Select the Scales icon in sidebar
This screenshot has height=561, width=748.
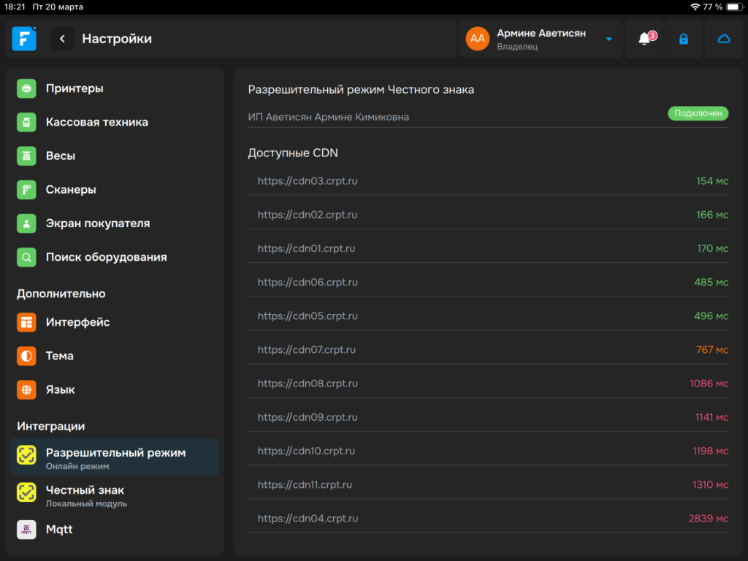(26, 156)
